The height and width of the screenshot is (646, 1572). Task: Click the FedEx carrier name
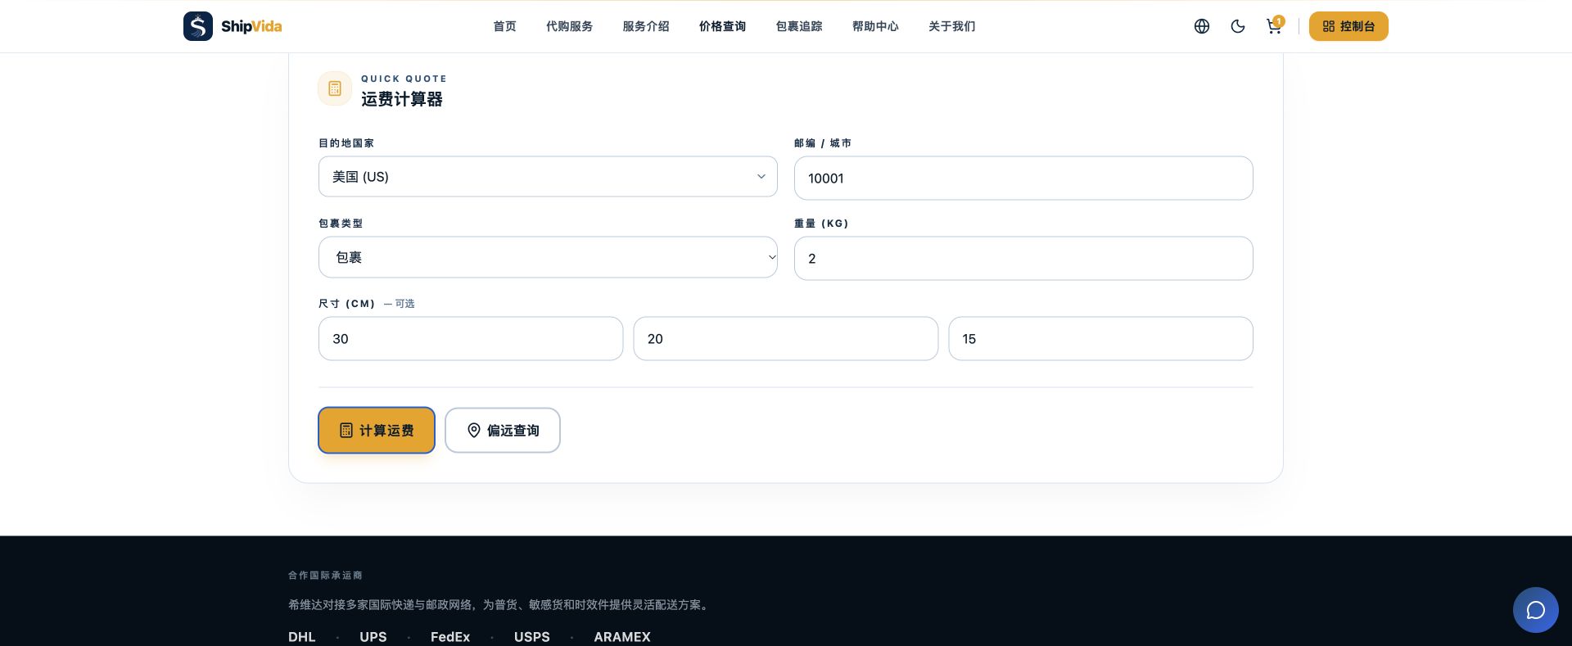pos(450,637)
